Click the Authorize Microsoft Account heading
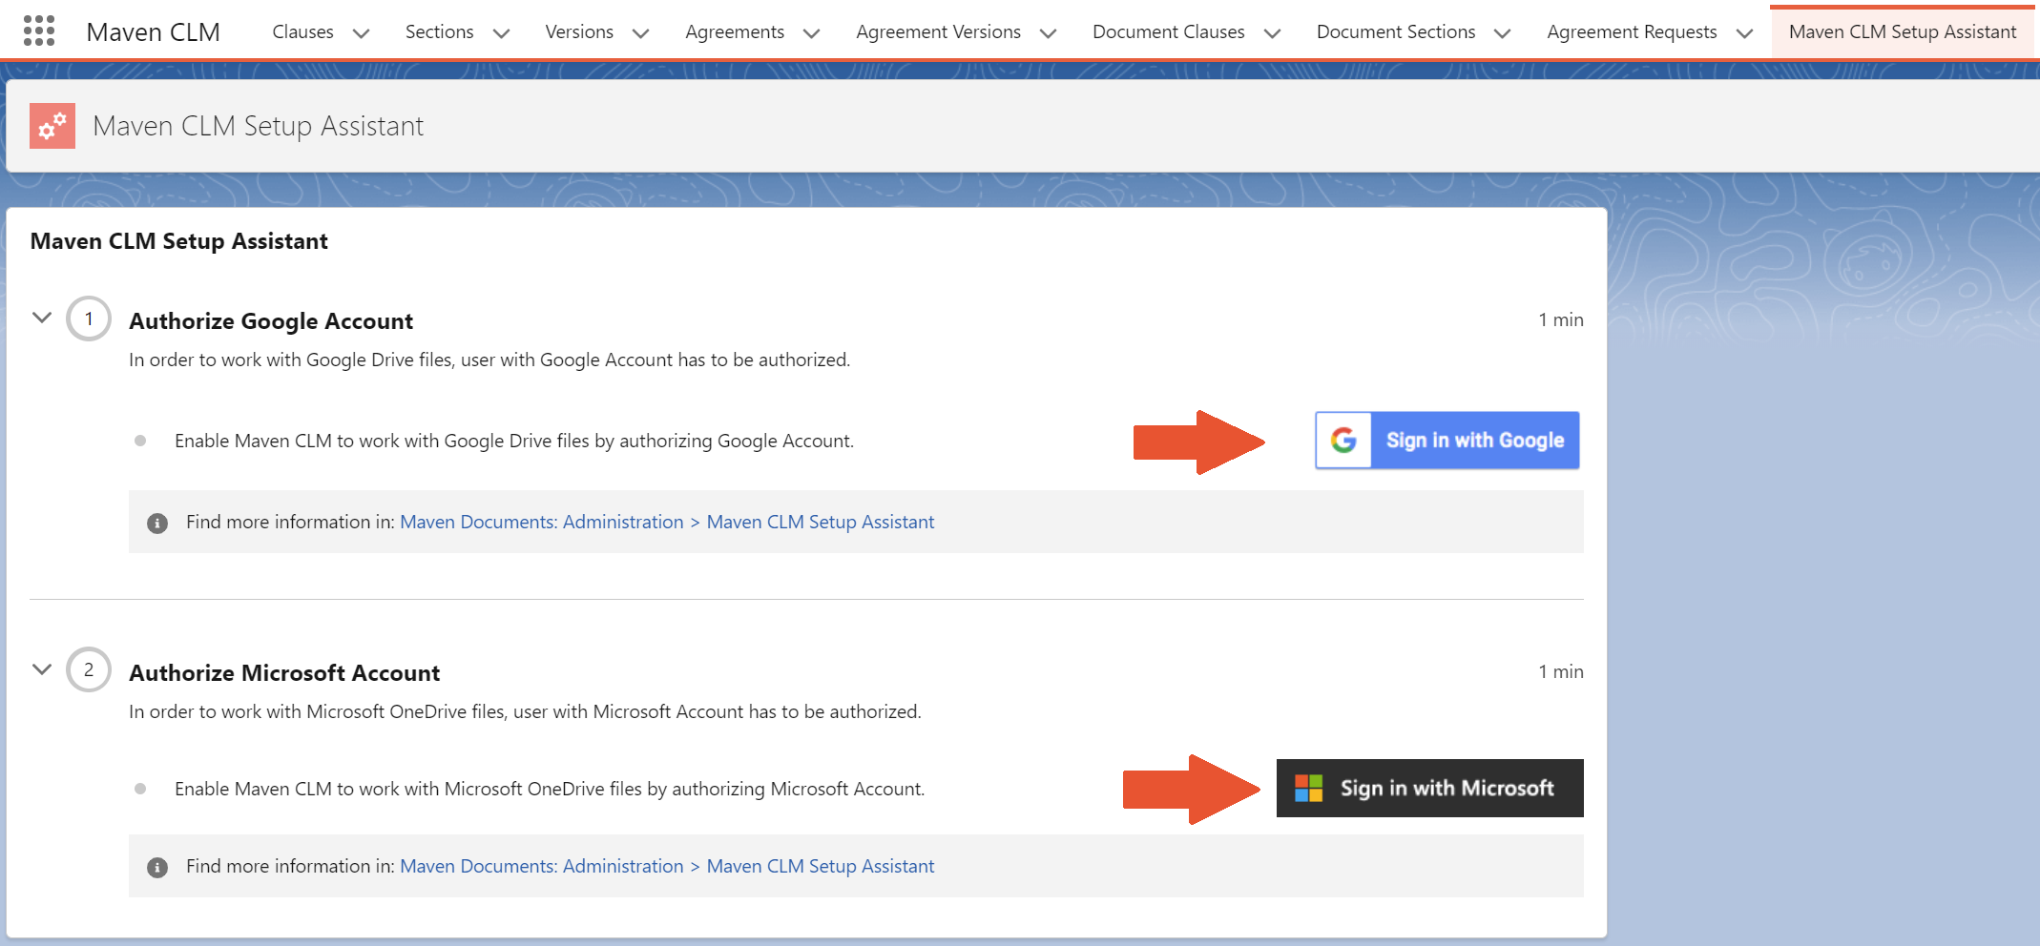The width and height of the screenshot is (2040, 946). point(284,672)
